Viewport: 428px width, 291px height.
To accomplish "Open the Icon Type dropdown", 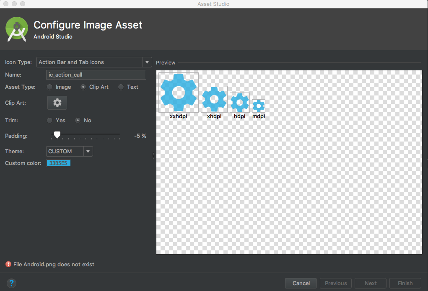I will (x=147, y=62).
